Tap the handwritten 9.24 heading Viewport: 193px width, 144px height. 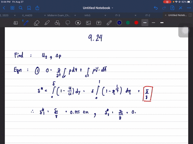[x=95, y=38]
